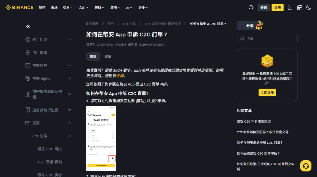Screen dimensions: 317x177
Task: Open the 合約 dropdown menu
Action: [x=84, y=8]
